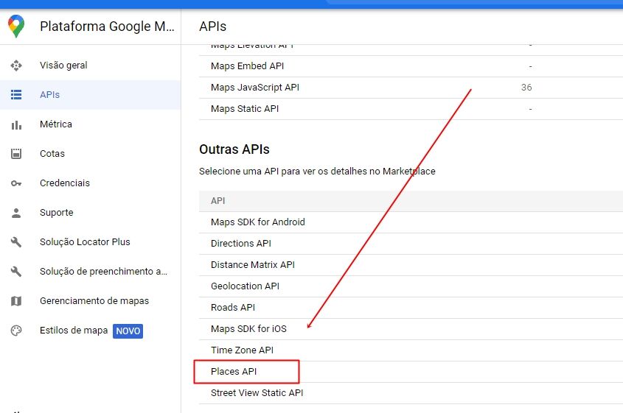Image resolution: width=623 pixels, height=413 pixels.
Task: Open the Maps JavaScript API row
Action: tap(411, 88)
